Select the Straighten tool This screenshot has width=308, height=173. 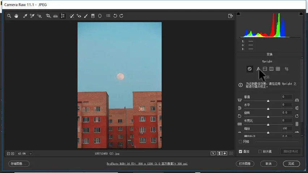[55, 16]
